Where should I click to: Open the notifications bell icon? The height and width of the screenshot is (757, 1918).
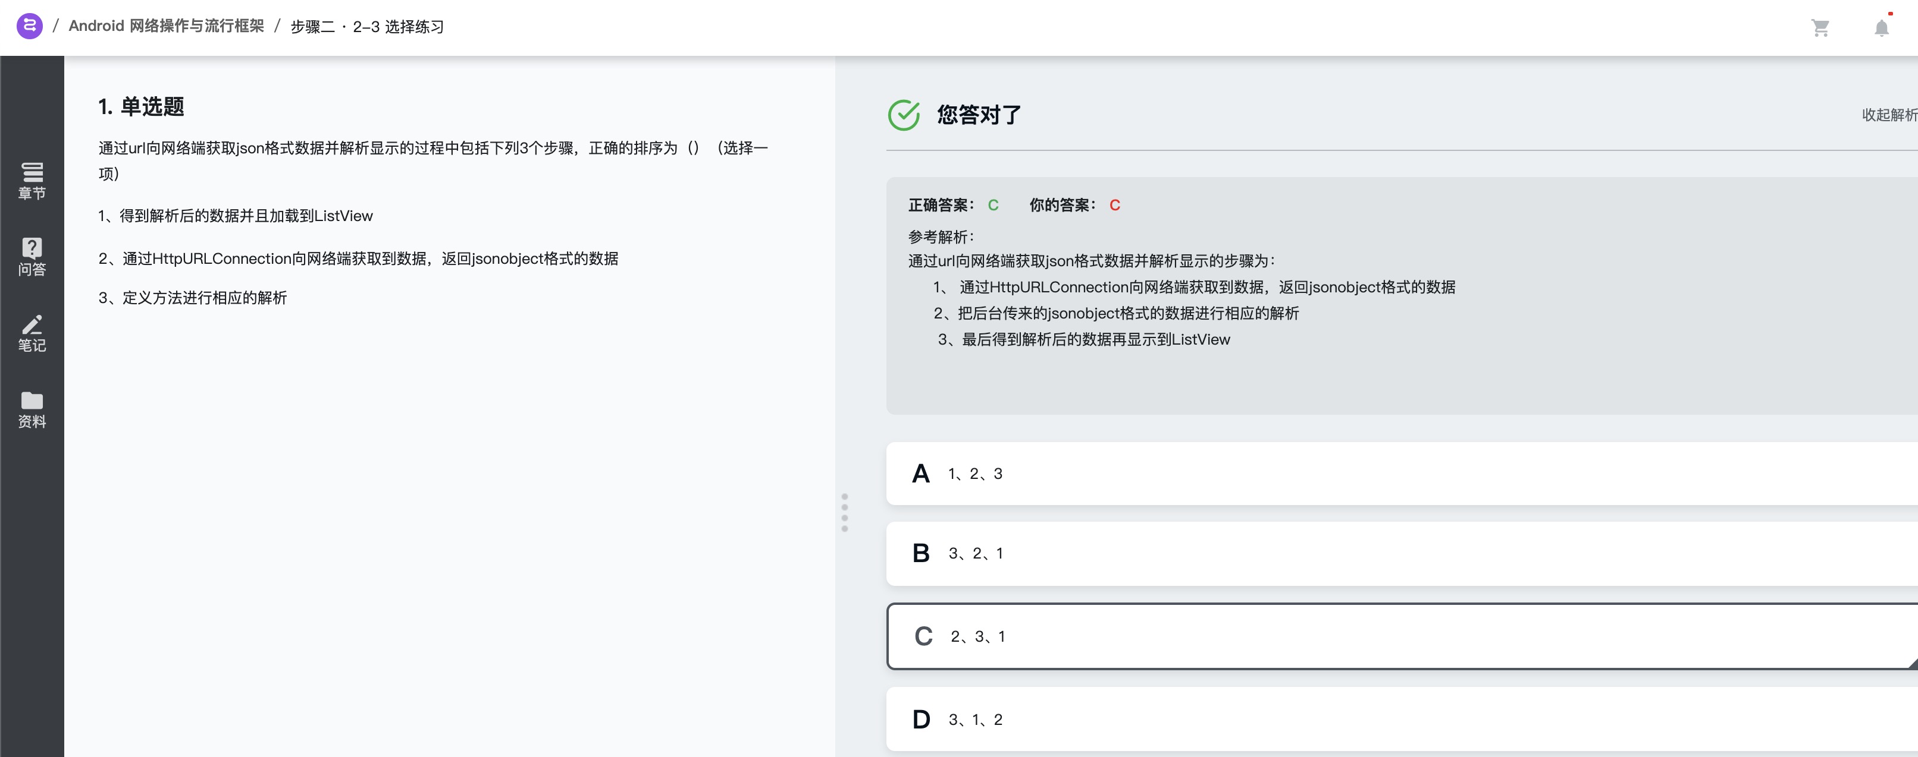coord(1882,27)
